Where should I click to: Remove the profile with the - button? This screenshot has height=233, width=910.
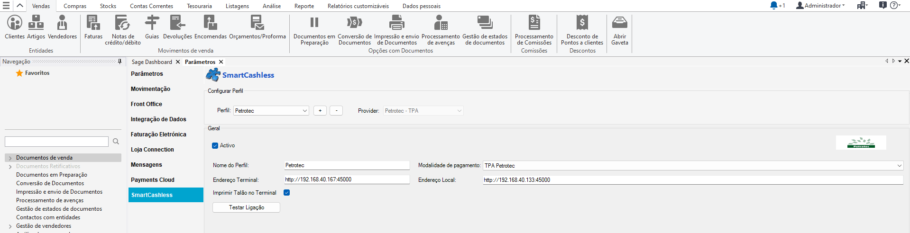(336, 110)
